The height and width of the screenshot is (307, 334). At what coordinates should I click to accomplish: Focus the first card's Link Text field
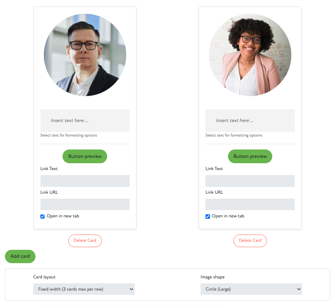coord(85,181)
